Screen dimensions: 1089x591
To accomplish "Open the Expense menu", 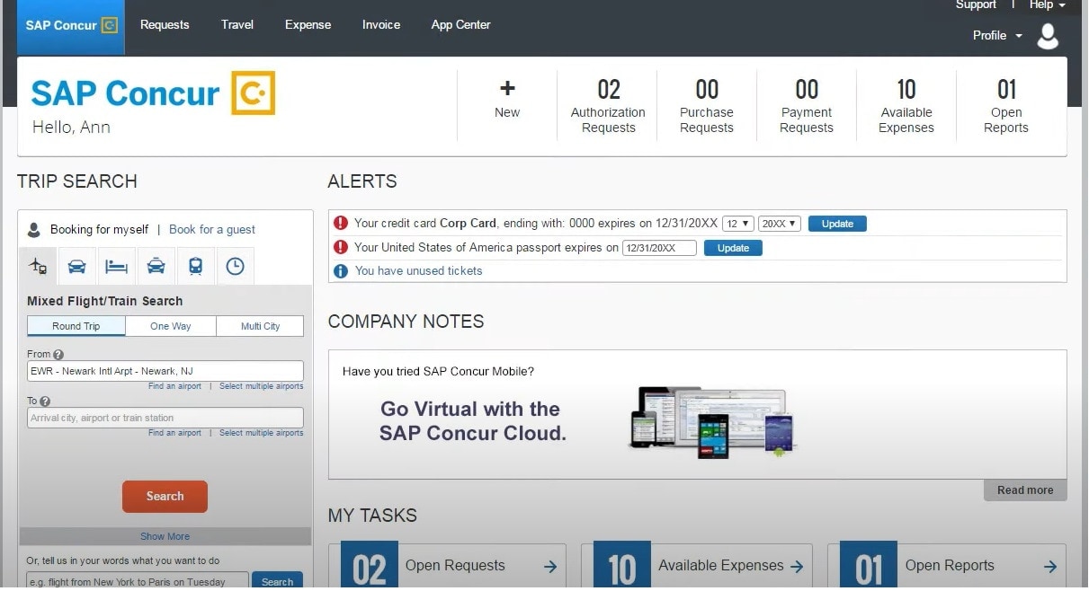I will point(308,25).
